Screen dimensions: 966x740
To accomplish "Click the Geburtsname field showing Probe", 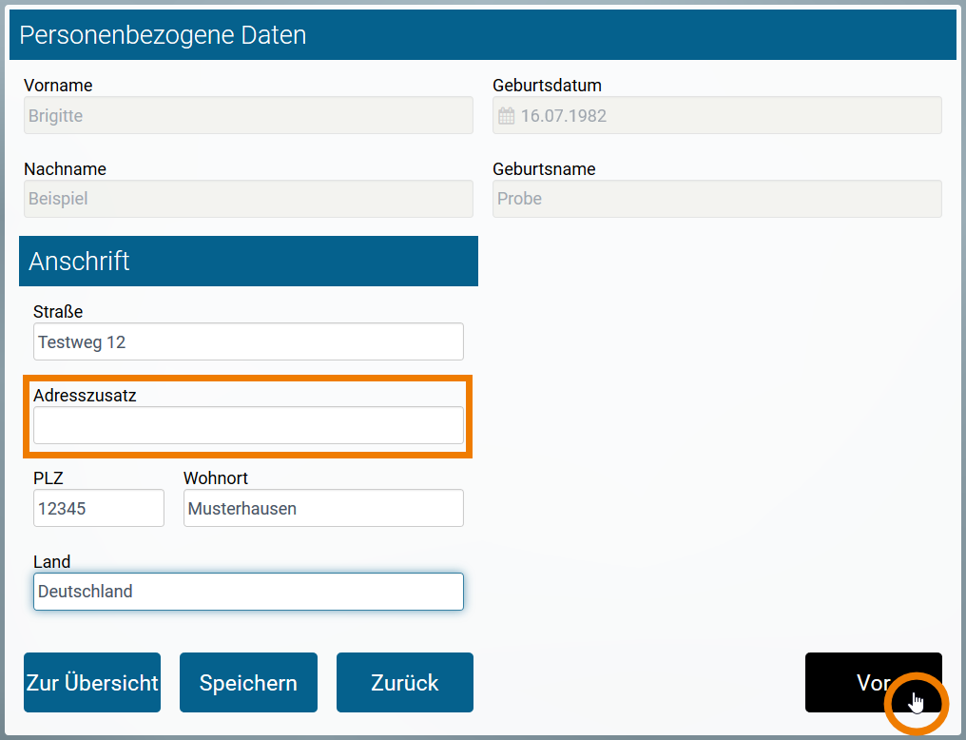I will 716,199.
